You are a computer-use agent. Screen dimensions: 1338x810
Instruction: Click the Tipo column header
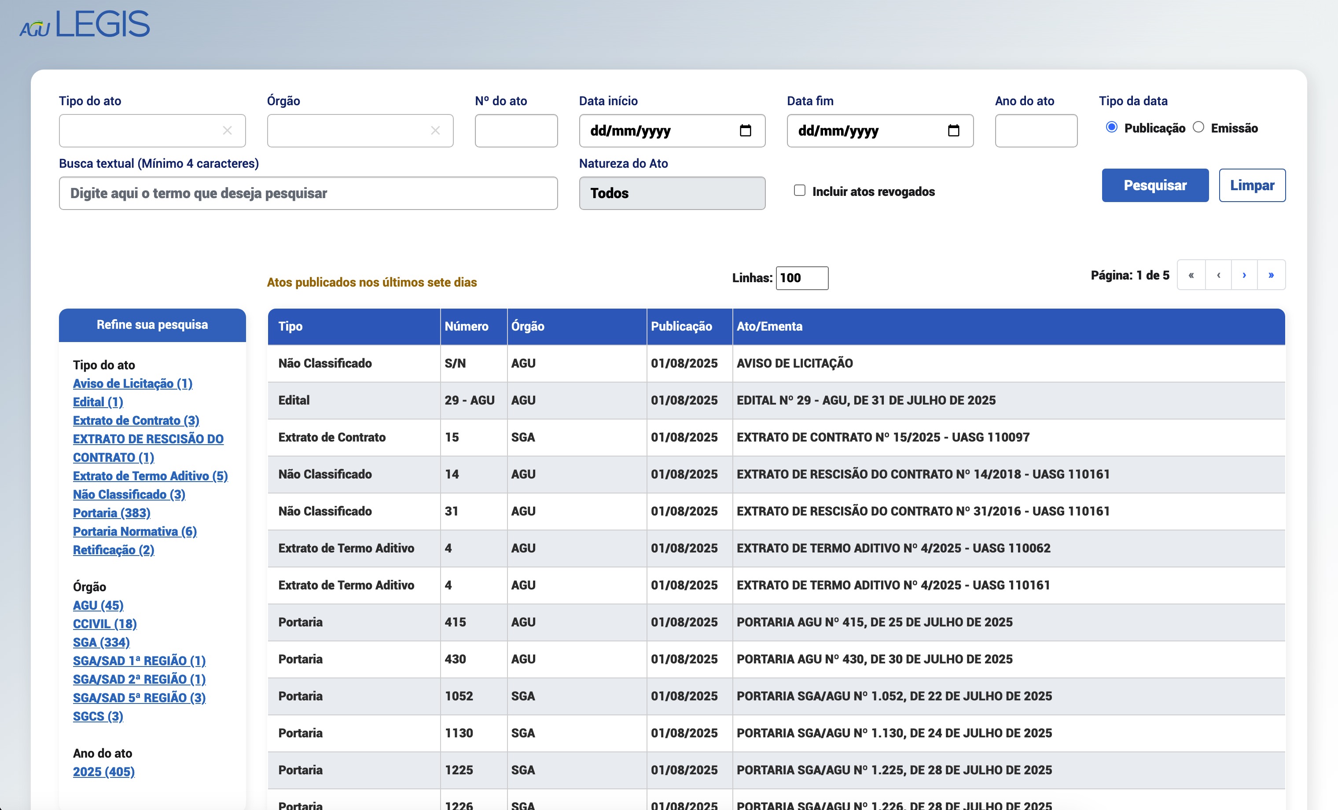click(354, 327)
